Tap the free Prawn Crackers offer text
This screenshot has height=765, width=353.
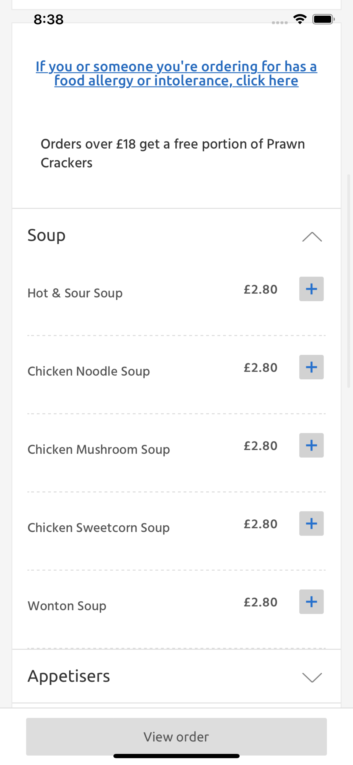(173, 153)
